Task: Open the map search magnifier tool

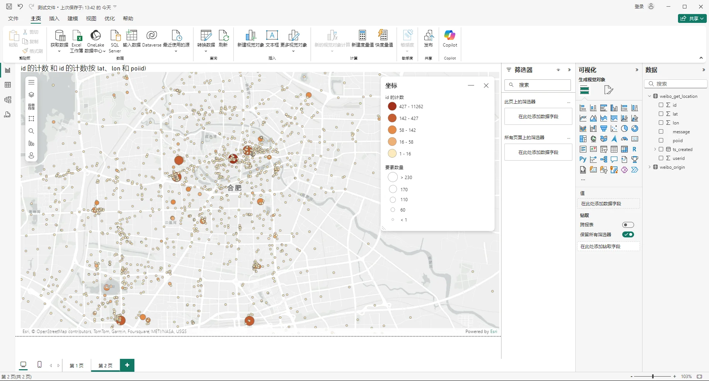Action: tap(31, 131)
